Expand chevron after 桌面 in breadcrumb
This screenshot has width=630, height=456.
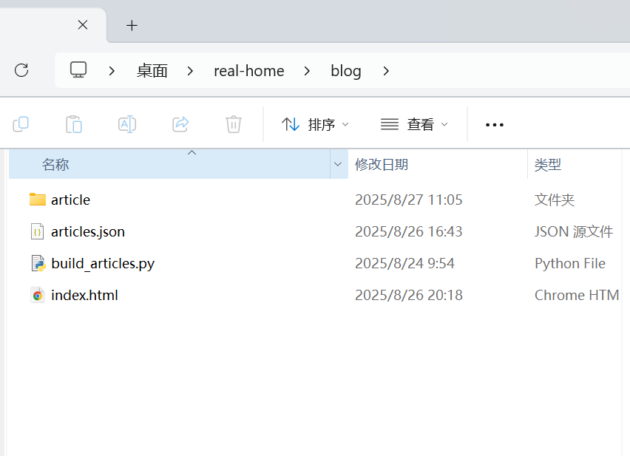191,71
